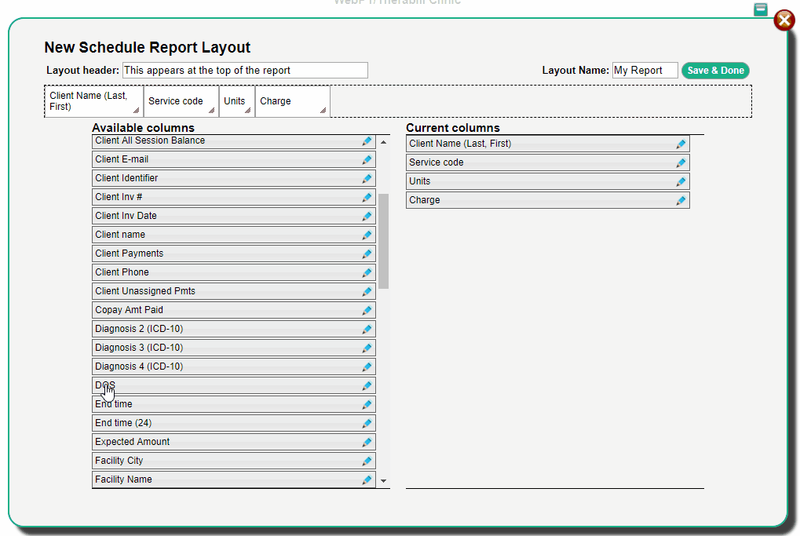Click the pencil icon for Diagnosis 4 (ICD-10)
This screenshot has width=800, height=536.
pos(367,368)
